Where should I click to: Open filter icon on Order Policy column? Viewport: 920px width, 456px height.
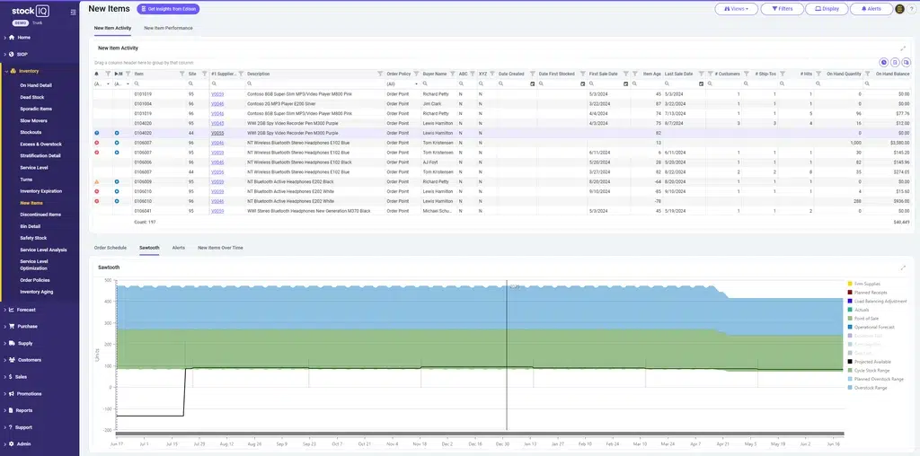416,74
